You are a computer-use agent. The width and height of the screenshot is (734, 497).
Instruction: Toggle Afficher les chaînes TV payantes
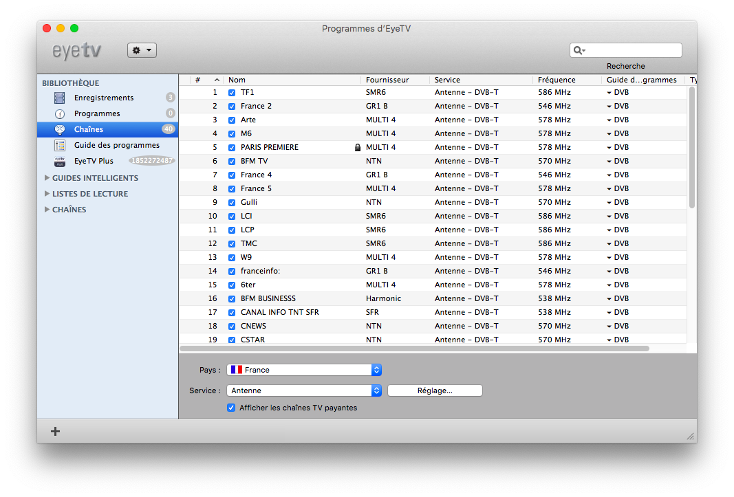tap(231, 408)
